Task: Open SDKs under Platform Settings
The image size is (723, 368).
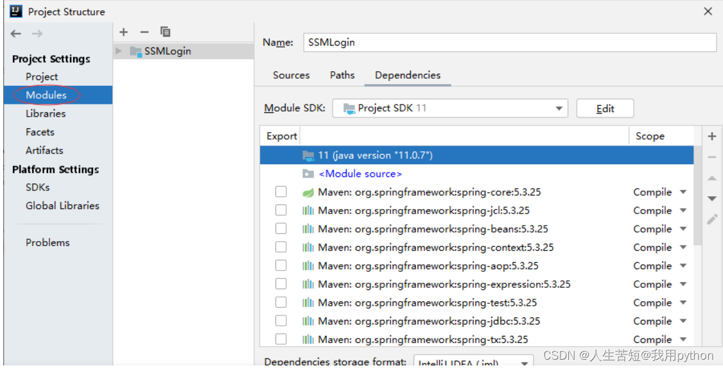Action: point(37,187)
